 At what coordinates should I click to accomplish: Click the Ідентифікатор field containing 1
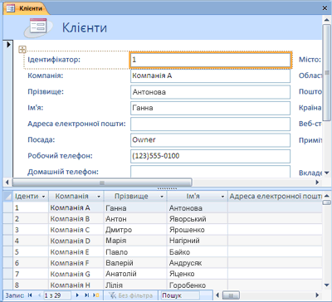click(210, 60)
